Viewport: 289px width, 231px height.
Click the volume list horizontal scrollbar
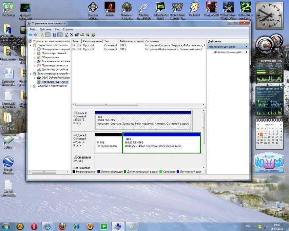[x=106, y=105]
